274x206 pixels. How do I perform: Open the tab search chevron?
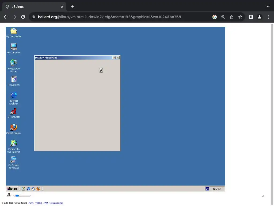[268, 7]
